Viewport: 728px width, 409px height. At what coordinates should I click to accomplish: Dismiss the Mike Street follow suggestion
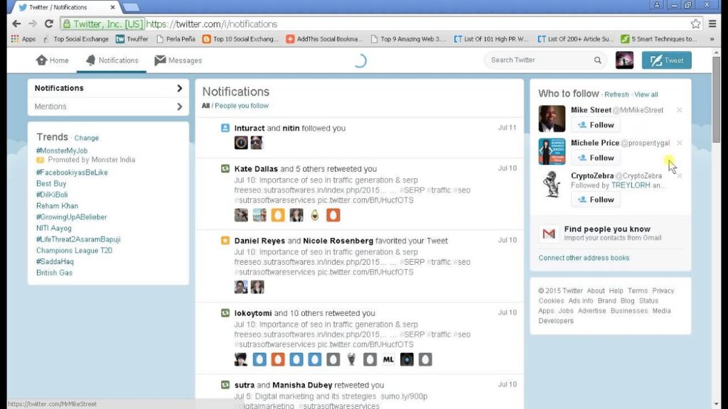click(x=679, y=110)
